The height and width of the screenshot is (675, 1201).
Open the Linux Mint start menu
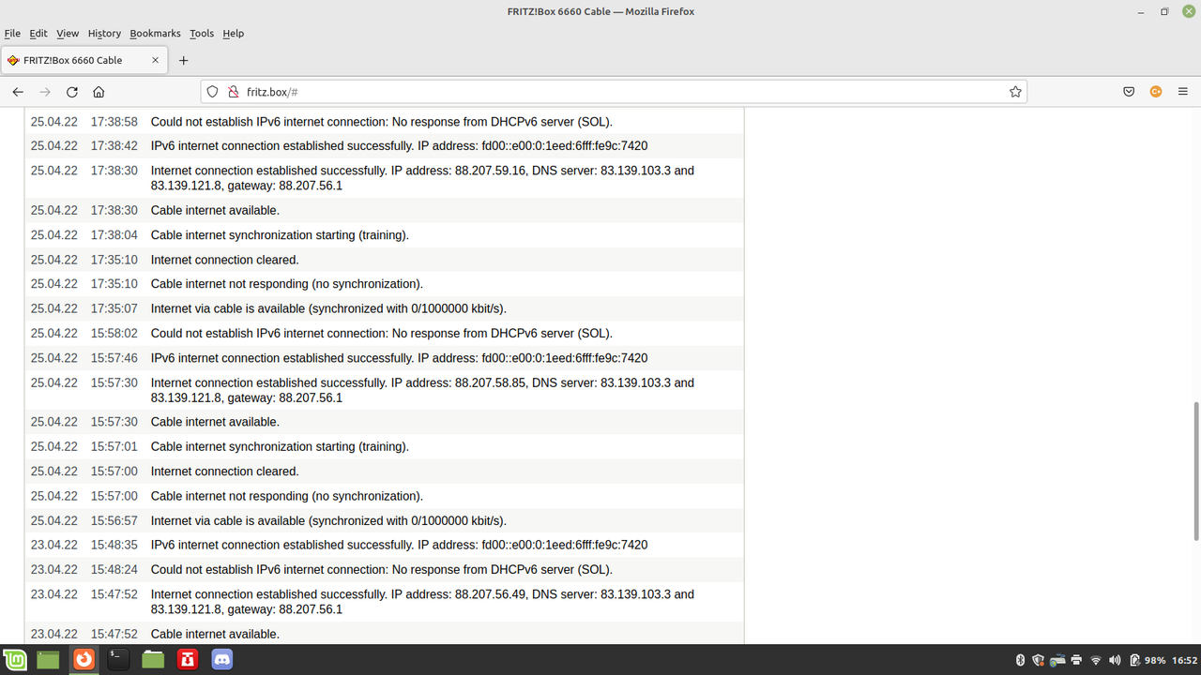[x=14, y=660]
